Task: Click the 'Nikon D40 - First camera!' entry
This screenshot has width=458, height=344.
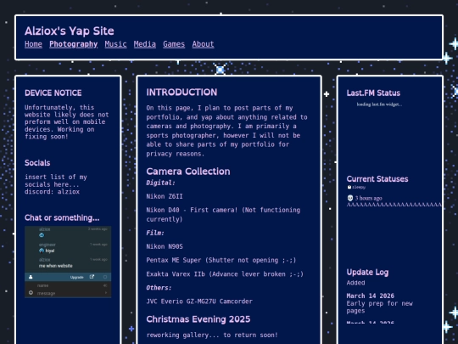Action: pyautogui.click(x=223, y=214)
